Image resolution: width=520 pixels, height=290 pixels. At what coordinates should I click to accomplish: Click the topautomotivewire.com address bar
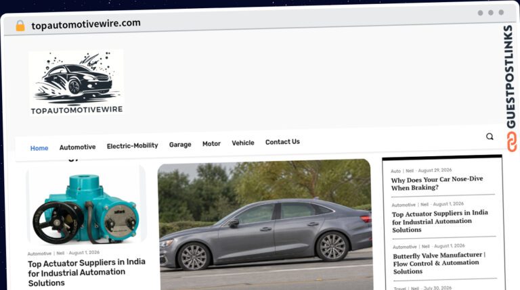86,24
